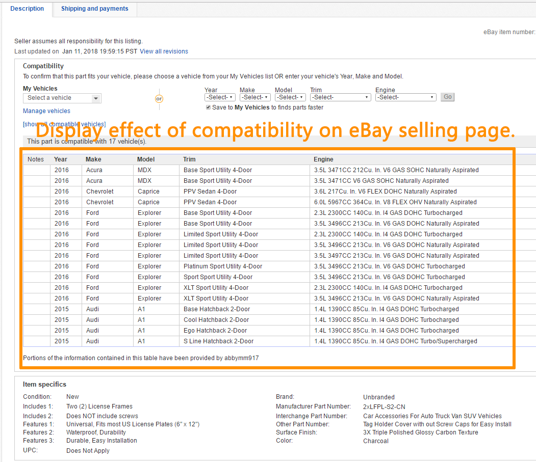
Task: Select the UPC Does Not Apply value
Action: tap(88, 451)
